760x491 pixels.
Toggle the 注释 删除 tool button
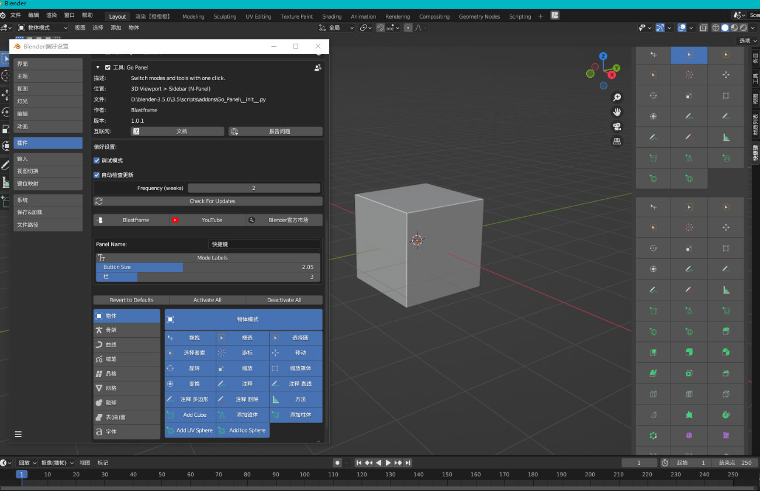point(243,400)
